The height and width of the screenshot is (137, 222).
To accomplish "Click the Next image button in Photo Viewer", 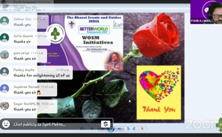I will 119,129.
